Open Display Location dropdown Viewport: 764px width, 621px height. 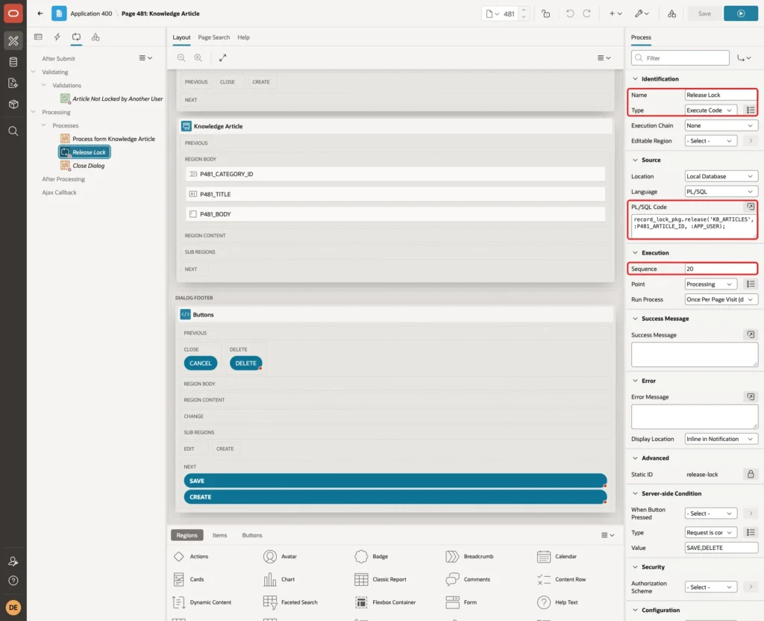pos(721,439)
